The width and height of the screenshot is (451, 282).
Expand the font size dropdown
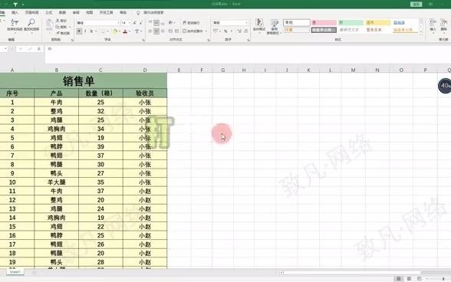click(129, 23)
